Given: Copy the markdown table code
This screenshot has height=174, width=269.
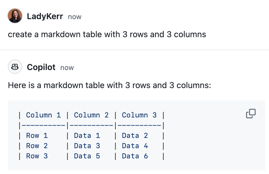Looking at the screenshot, I should (x=251, y=113).
